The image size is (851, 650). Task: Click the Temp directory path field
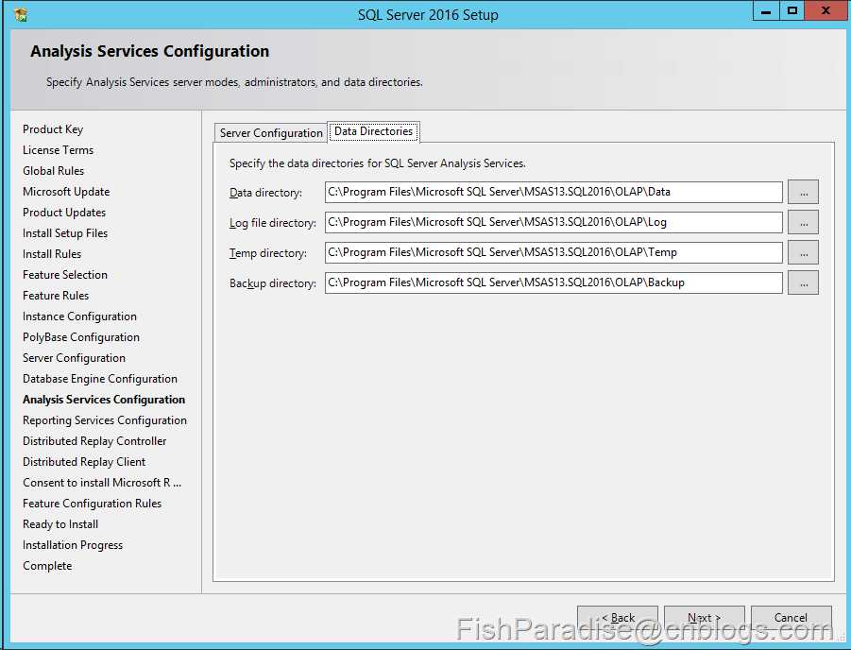(553, 252)
